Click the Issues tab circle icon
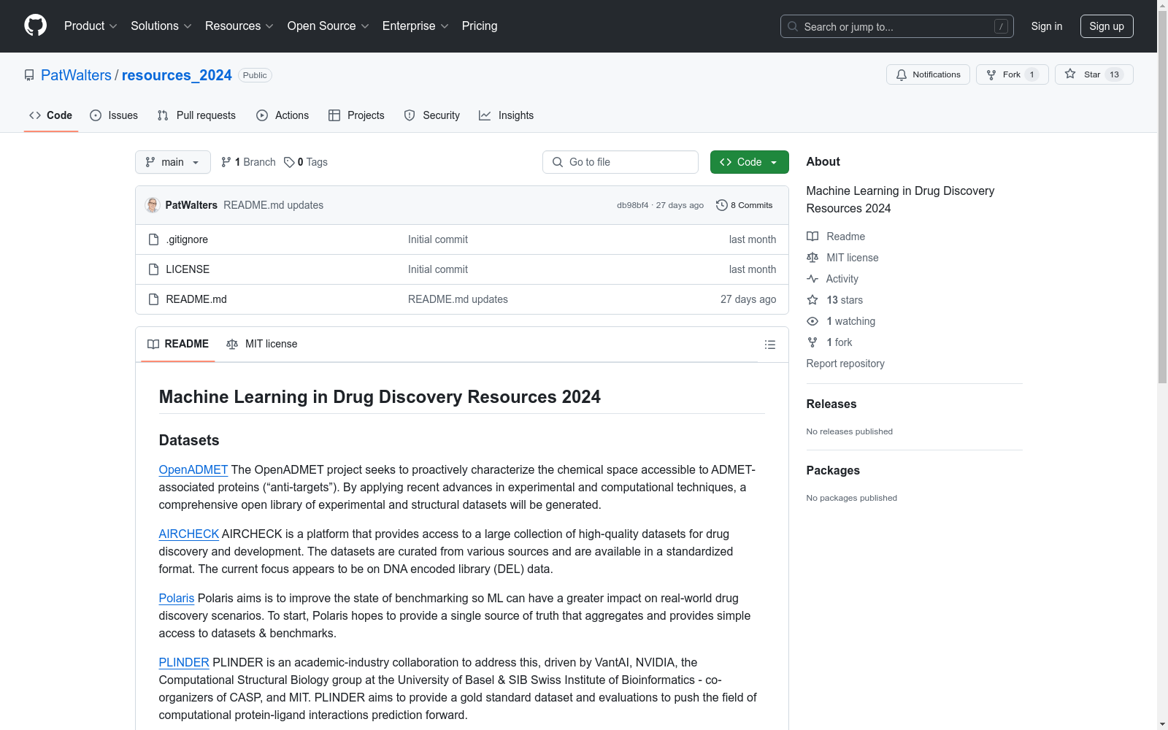This screenshot has height=730, width=1168. pyautogui.click(x=96, y=115)
